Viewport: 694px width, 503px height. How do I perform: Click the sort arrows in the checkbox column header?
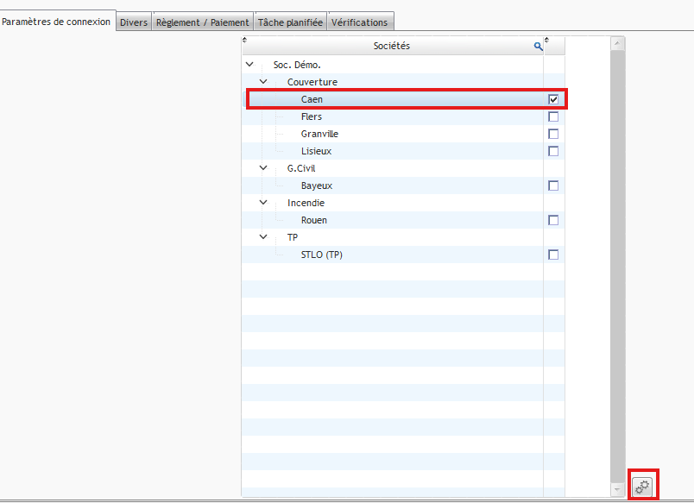pyautogui.click(x=547, y=40)
